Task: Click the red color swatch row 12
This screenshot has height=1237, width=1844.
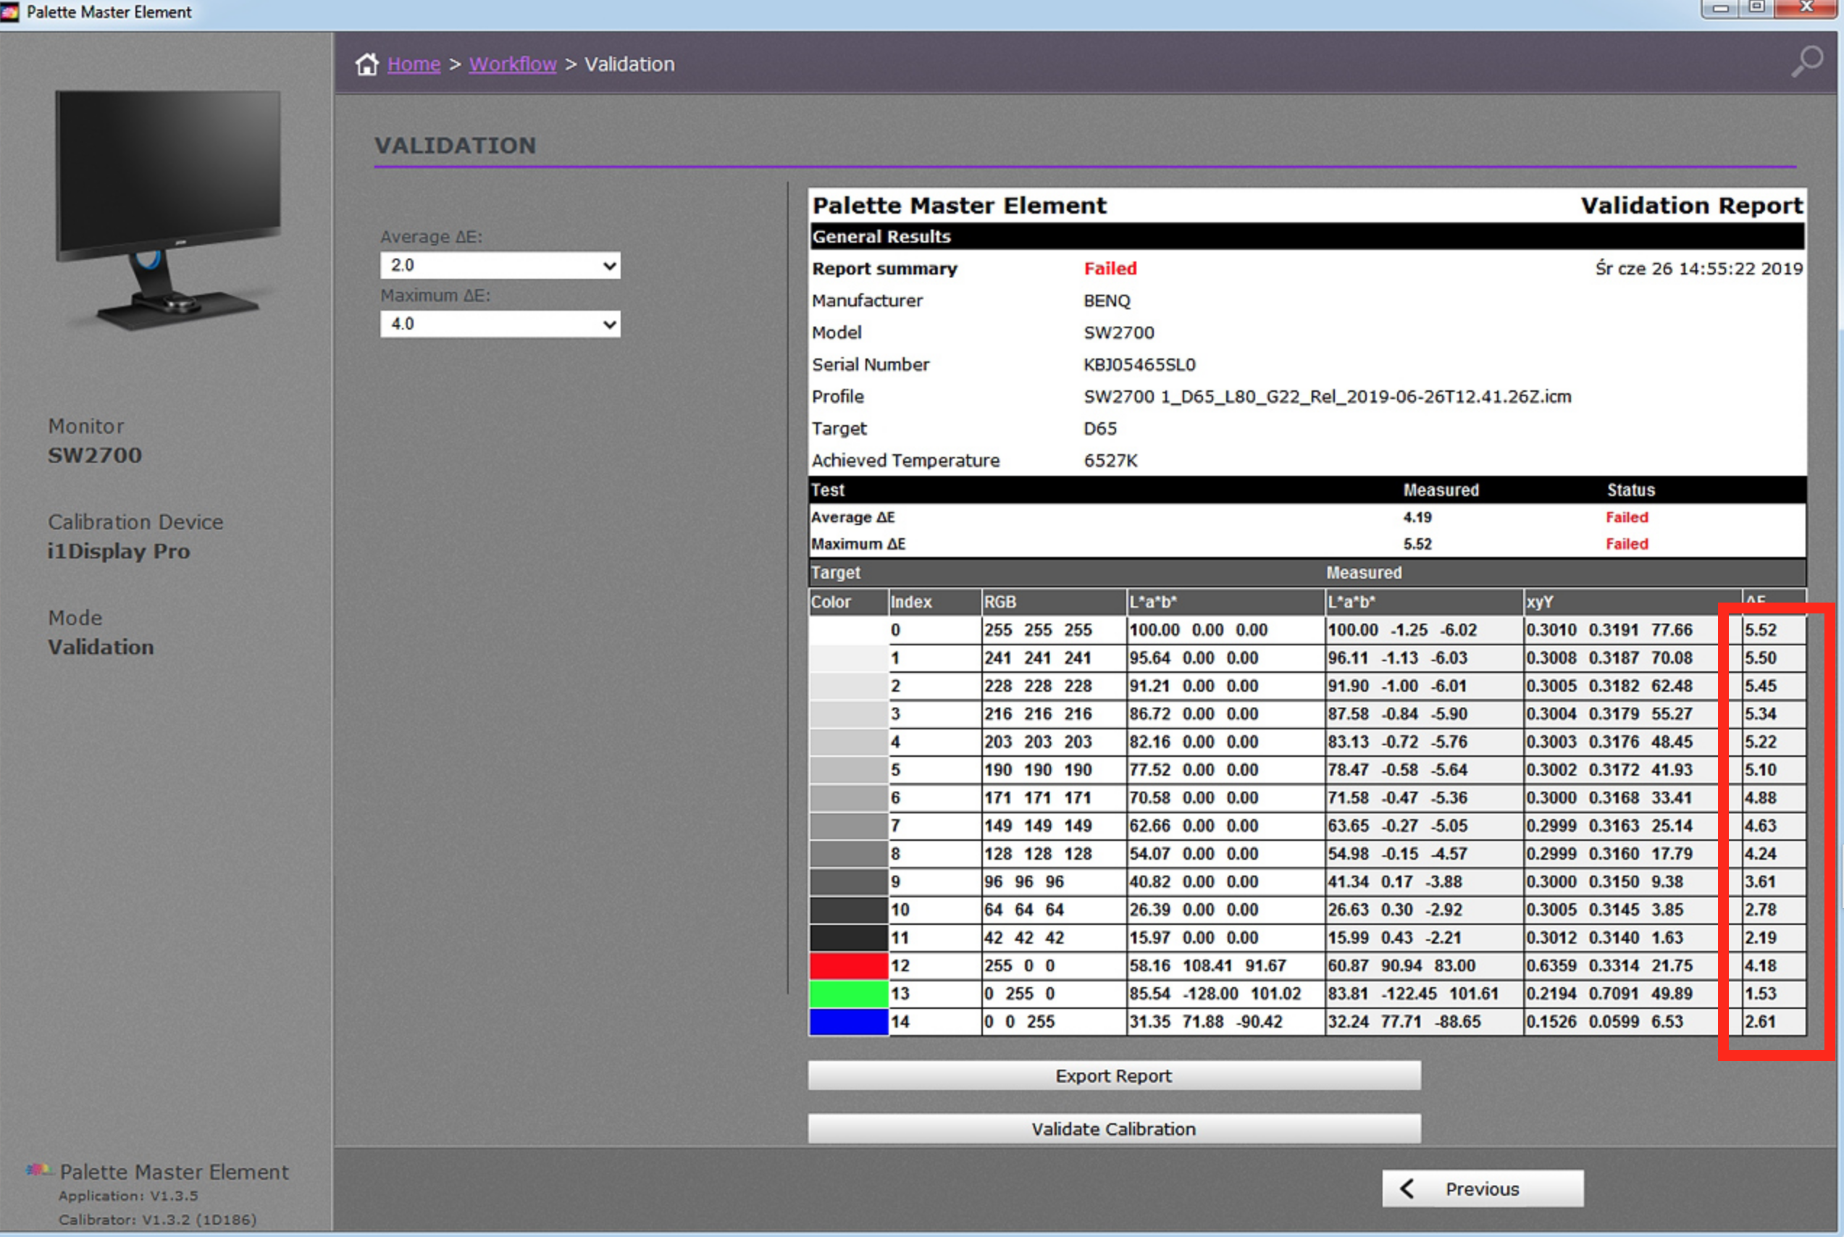Action: click(848, 965)
